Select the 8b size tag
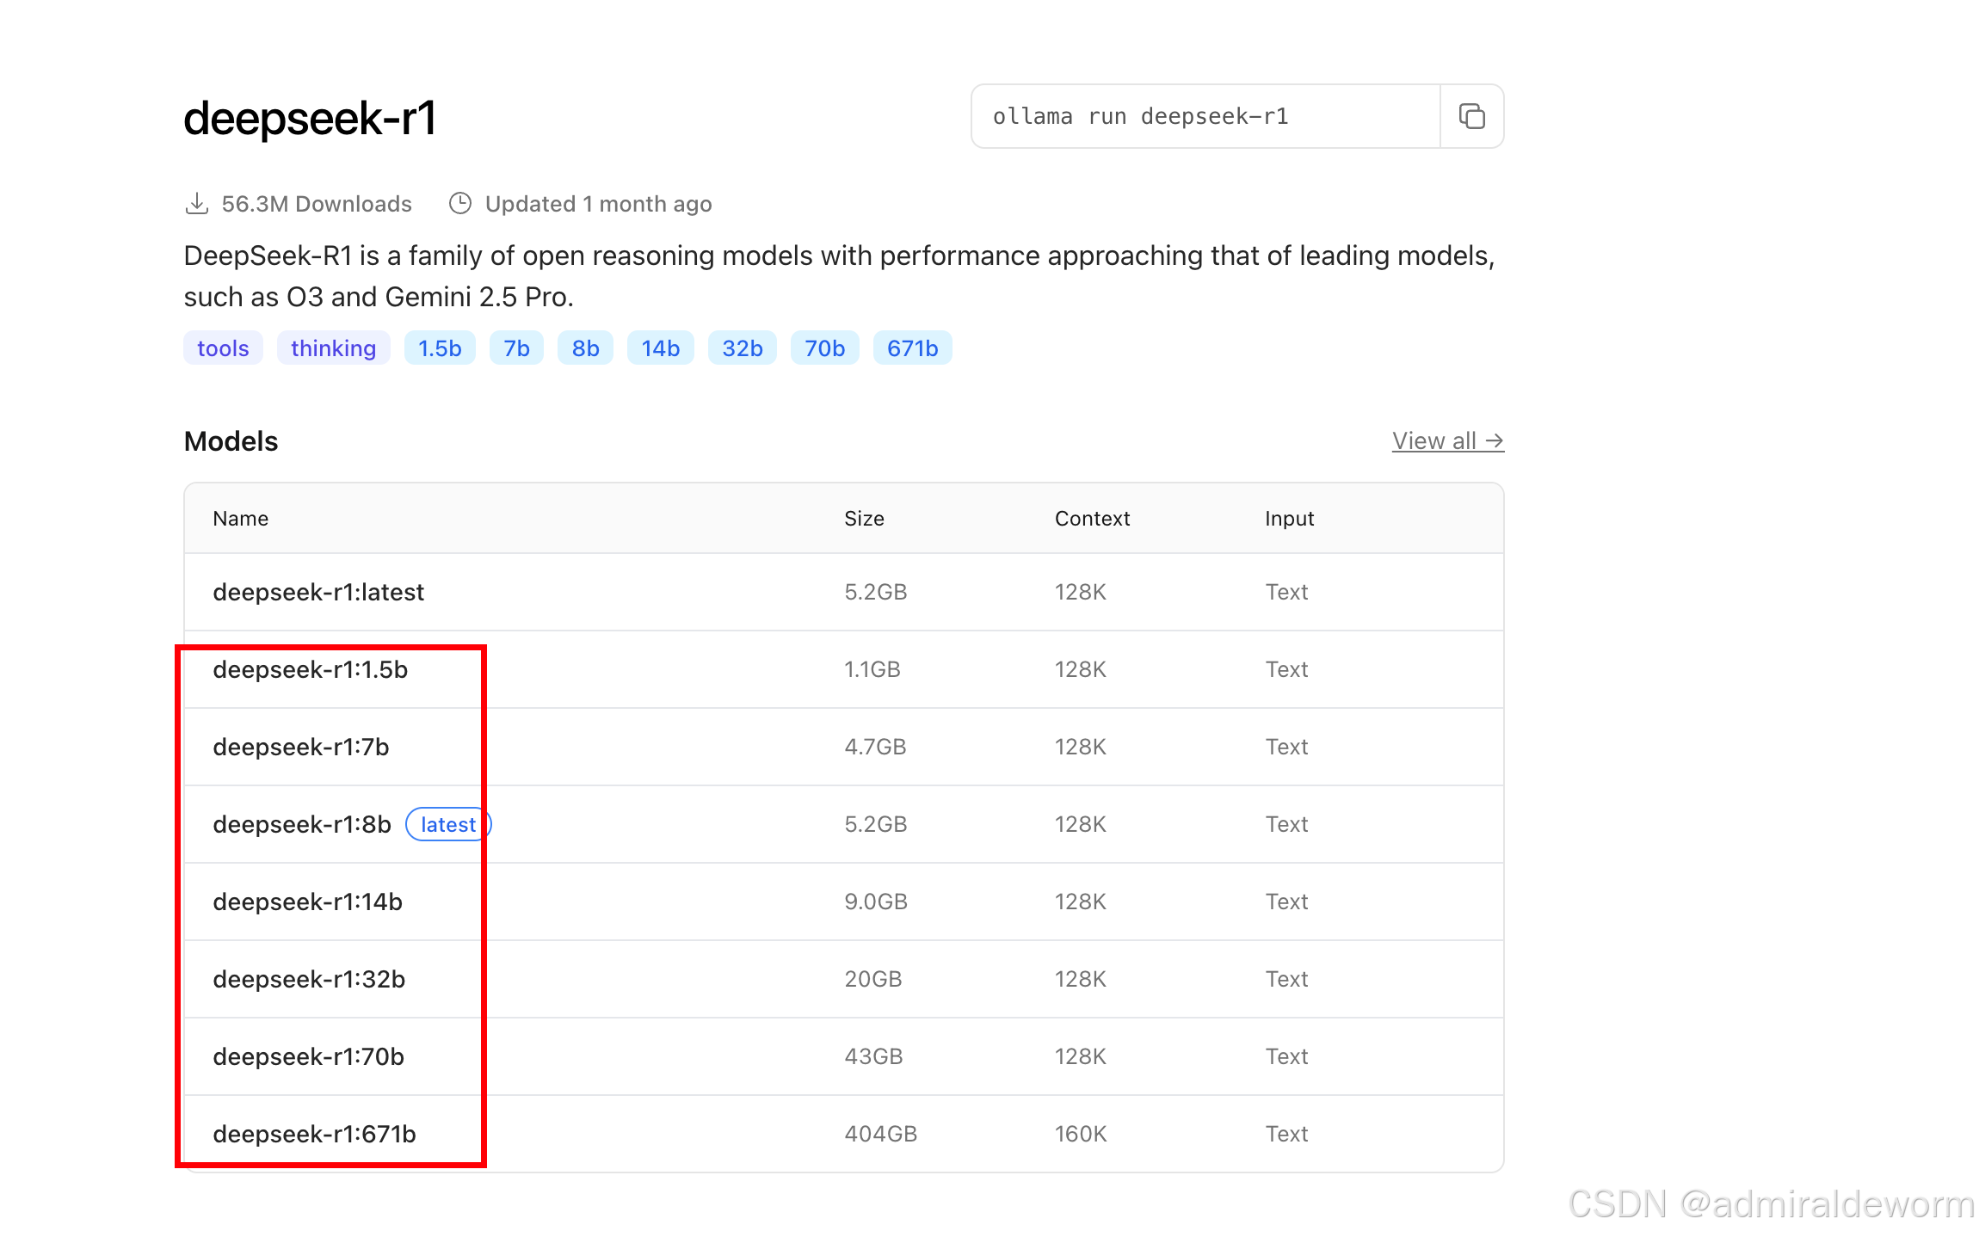1979x1237 pixels. click(585, 348)
